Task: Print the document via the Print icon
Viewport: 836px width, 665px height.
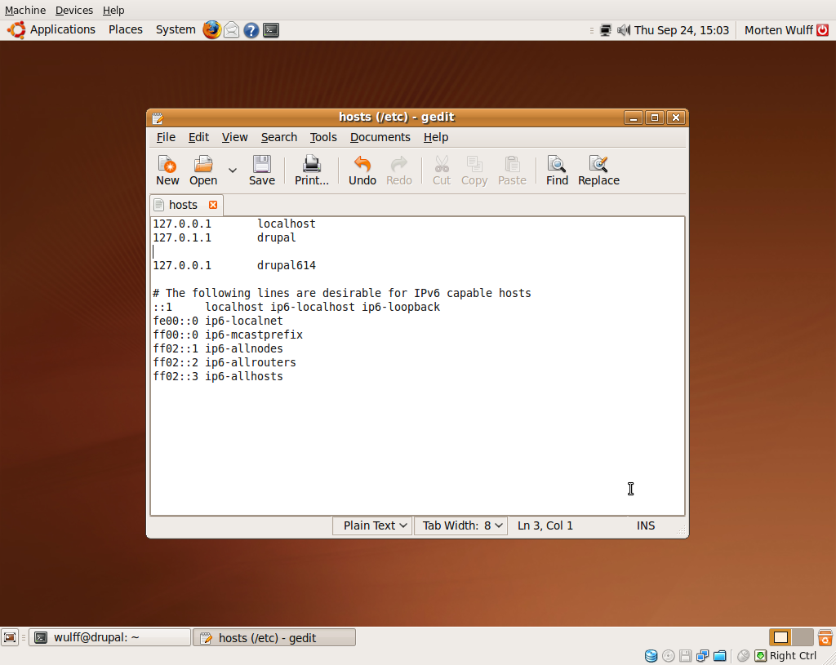Action: [x=312, y=171]
